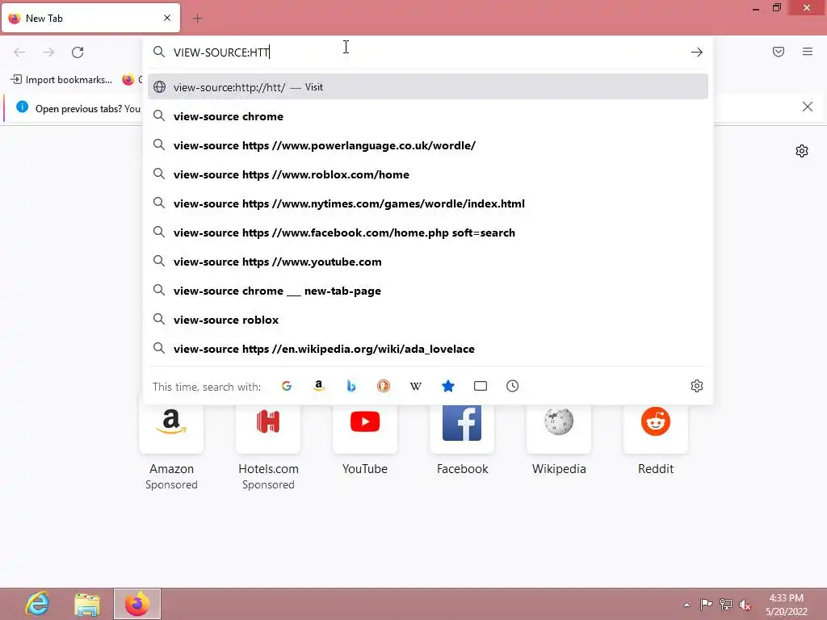The height and width of the screenshot is (620, 827).
Task: Open Action Center flag icon
Action: coord(706,604)
